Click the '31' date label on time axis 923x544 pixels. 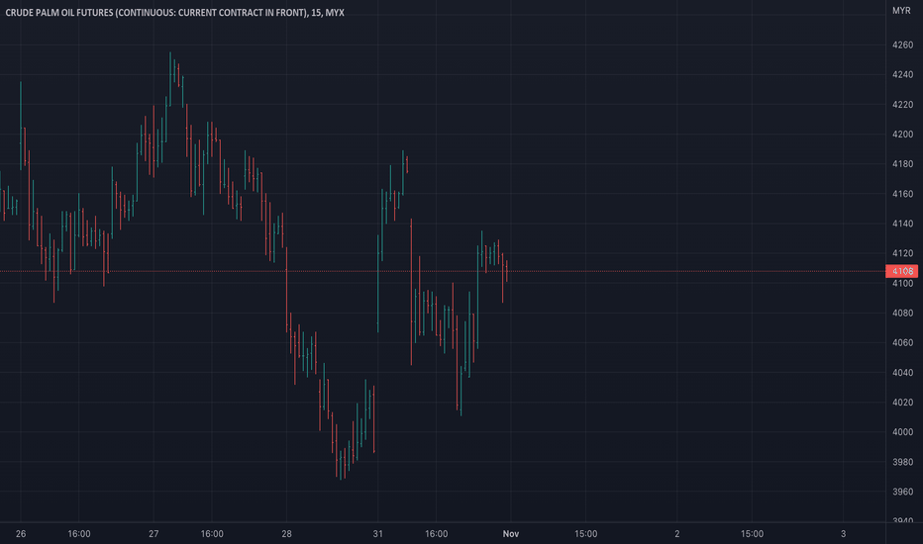pos(378,534)
